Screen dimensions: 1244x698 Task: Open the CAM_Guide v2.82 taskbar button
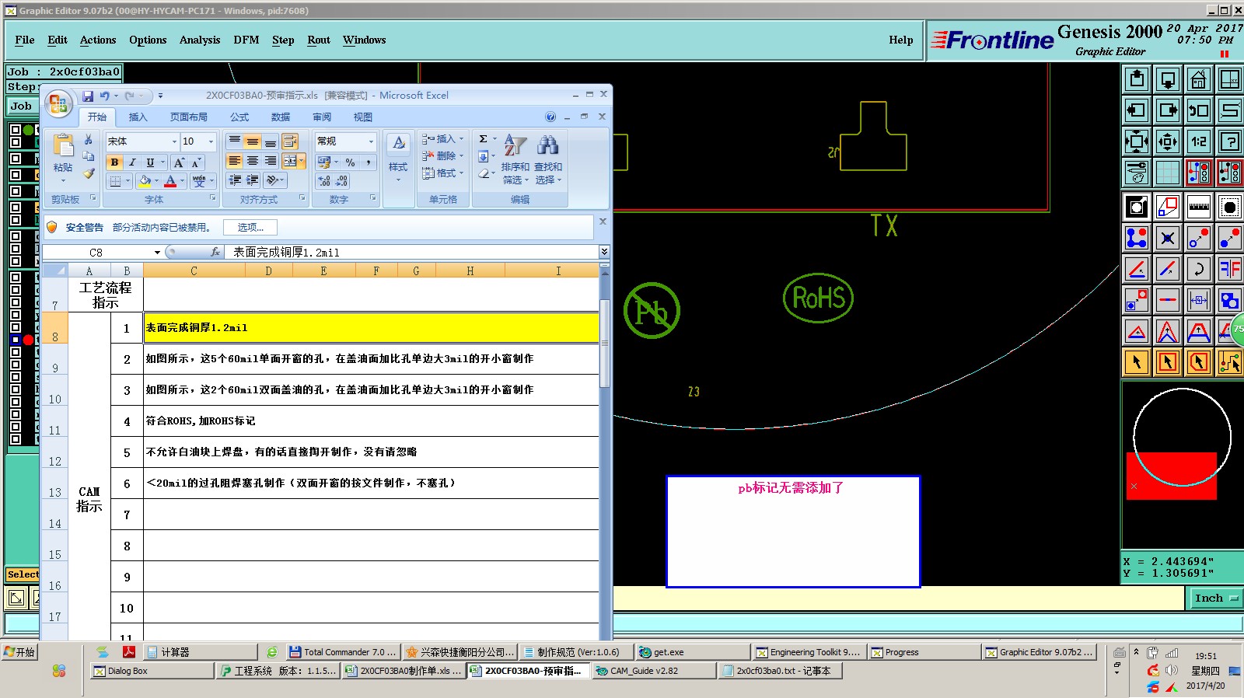click(654, 671)
